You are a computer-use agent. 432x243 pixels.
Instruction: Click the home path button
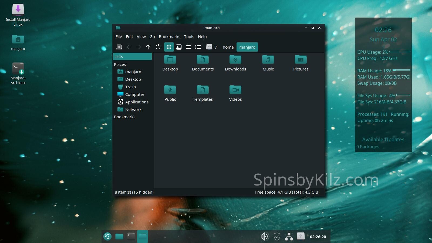click(x=228, y=47)
